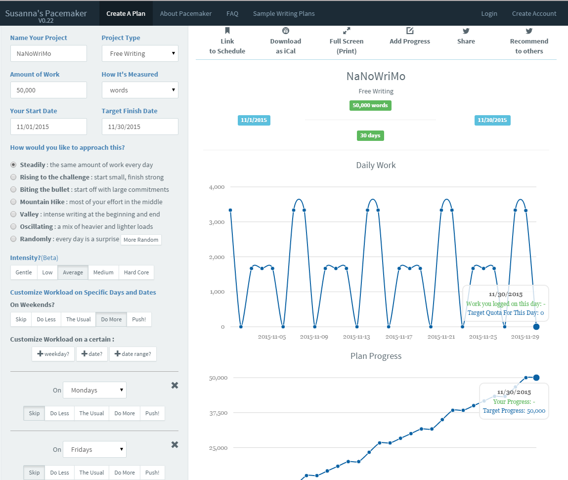Screen dimensions: 568x480
Task: Set intensity to Medium
Action: [103, 272]
